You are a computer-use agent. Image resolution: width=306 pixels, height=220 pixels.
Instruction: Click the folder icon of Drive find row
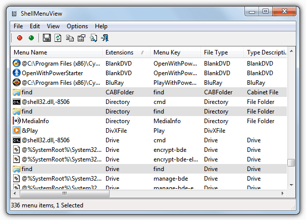[x=17, y=169]
